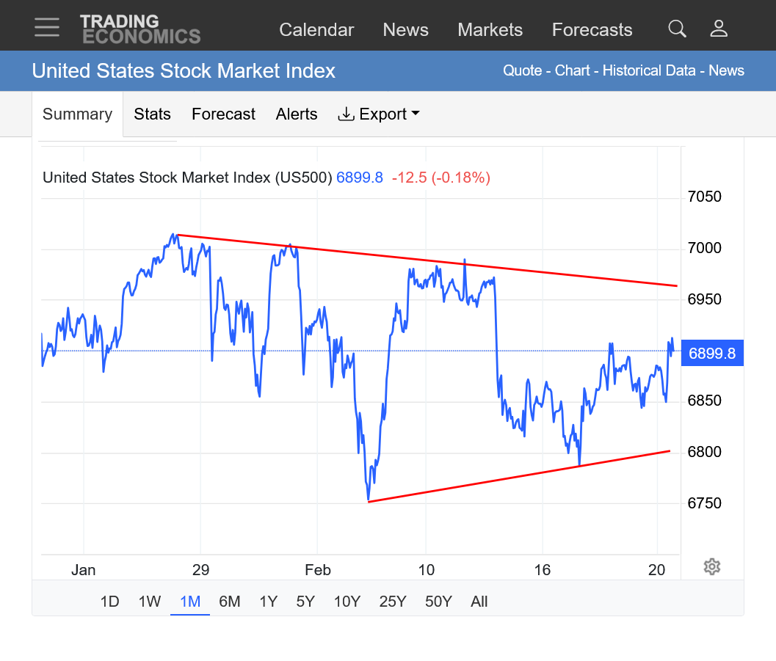
Task: Switch chart to 6M range
Action: 230,602
